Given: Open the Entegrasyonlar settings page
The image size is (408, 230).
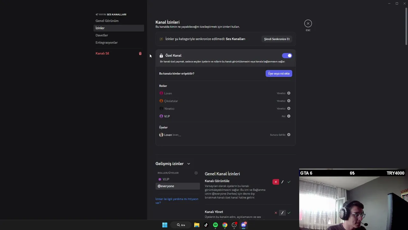Looking at the screenshot, I should coord(119,42).
